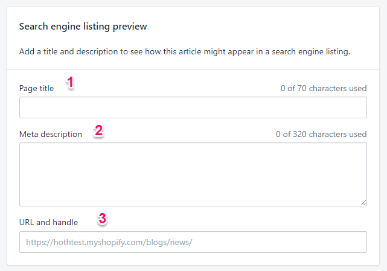Click the Page title input field
Viewport: 387px width, 271px height.
pyautogui.click(x=193, y=107)
